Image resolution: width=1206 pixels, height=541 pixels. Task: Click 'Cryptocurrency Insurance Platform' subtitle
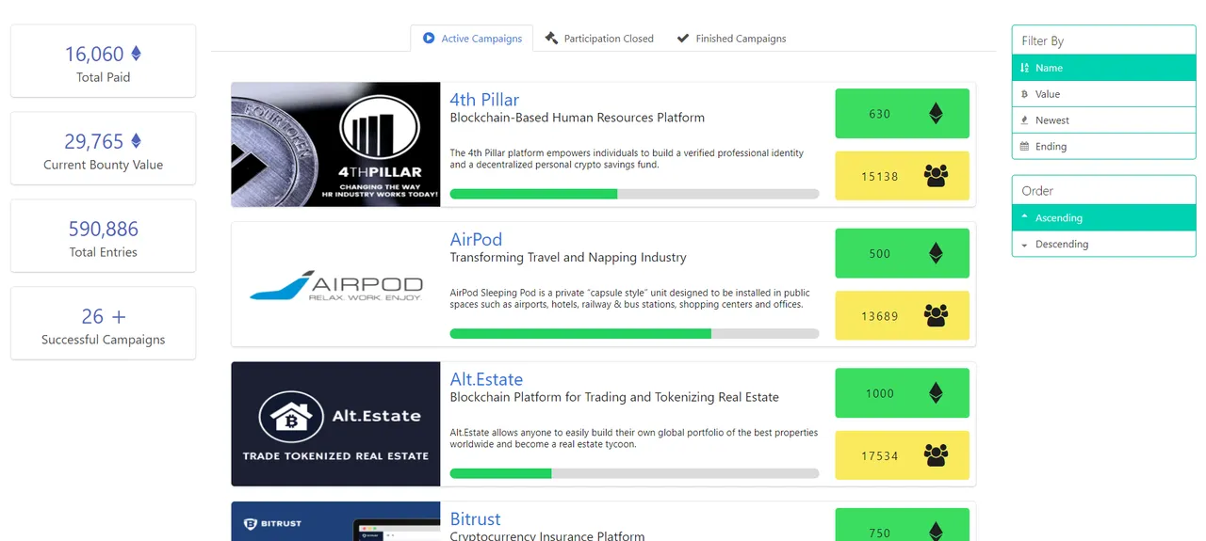coord(547,536)
